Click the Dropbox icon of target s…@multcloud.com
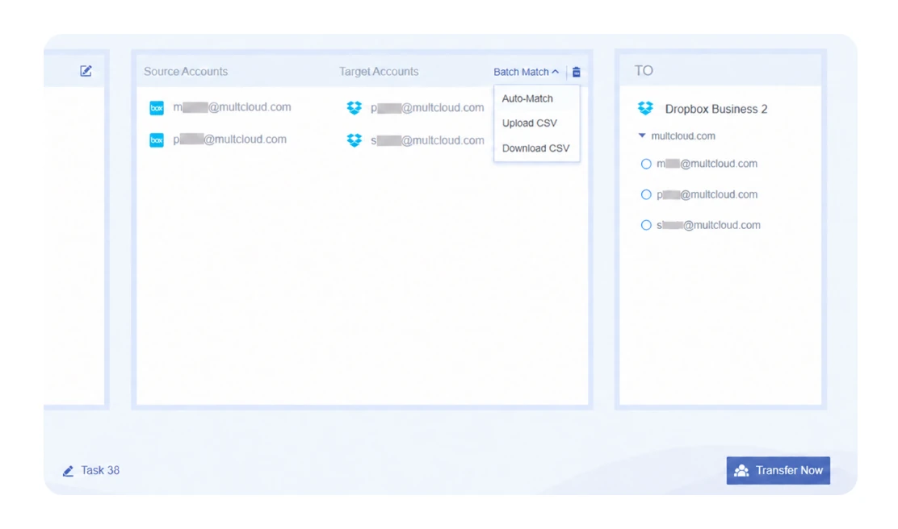The width and height of the screenshot is (898, 529). click(x=355, y=140)
